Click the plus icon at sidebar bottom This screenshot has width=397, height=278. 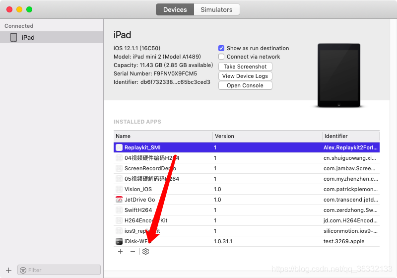pyautogui.click(x=8, y=270)
